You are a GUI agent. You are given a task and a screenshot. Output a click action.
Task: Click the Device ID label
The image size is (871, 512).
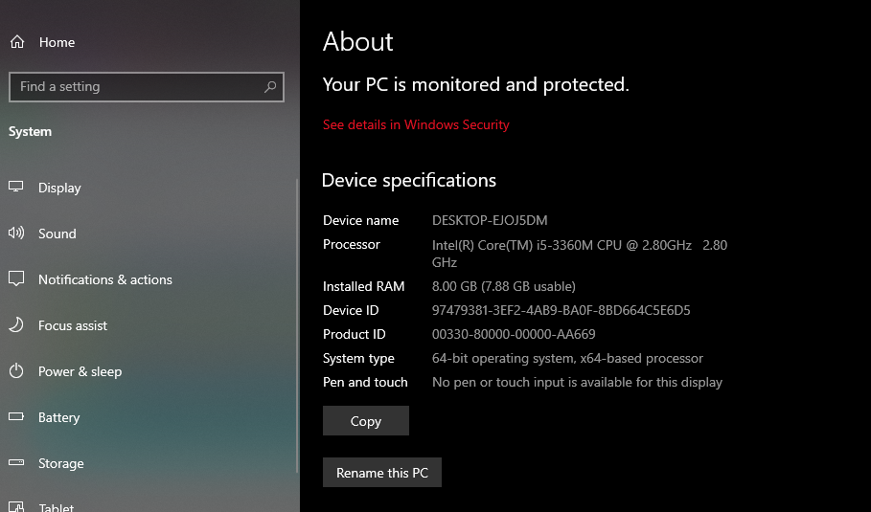pyautogui.click(x=351, y=310)
